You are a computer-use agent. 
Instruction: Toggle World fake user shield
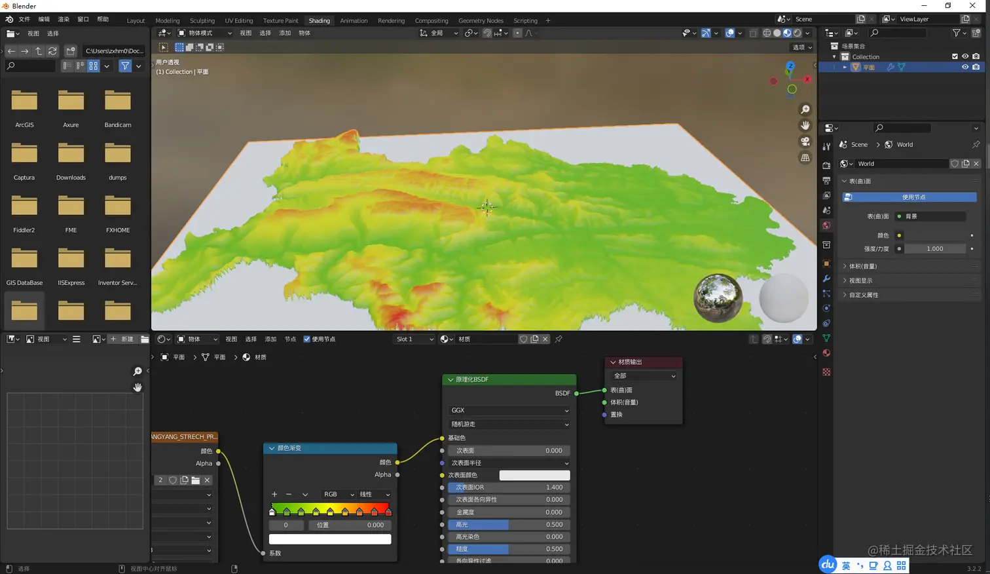(955, 164)
